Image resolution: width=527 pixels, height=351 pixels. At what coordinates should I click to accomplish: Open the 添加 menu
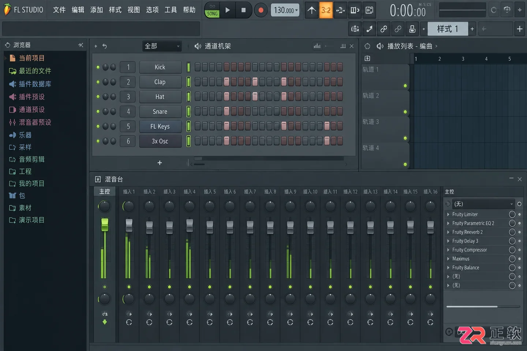pyautogui.click(x=97, y=10)
